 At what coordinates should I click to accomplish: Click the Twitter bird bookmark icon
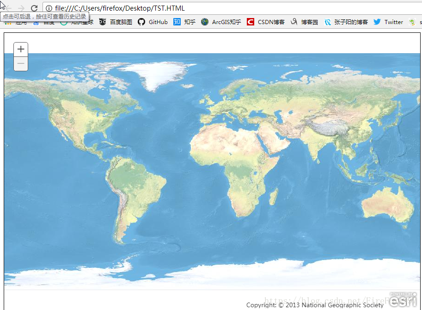pos(377,22)
